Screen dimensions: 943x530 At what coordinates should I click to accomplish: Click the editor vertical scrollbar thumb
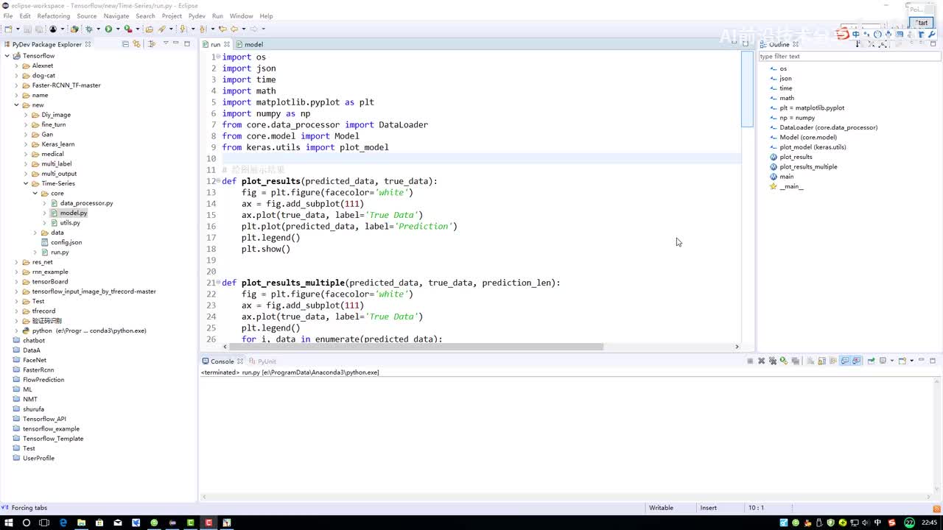tap(746, 88)
